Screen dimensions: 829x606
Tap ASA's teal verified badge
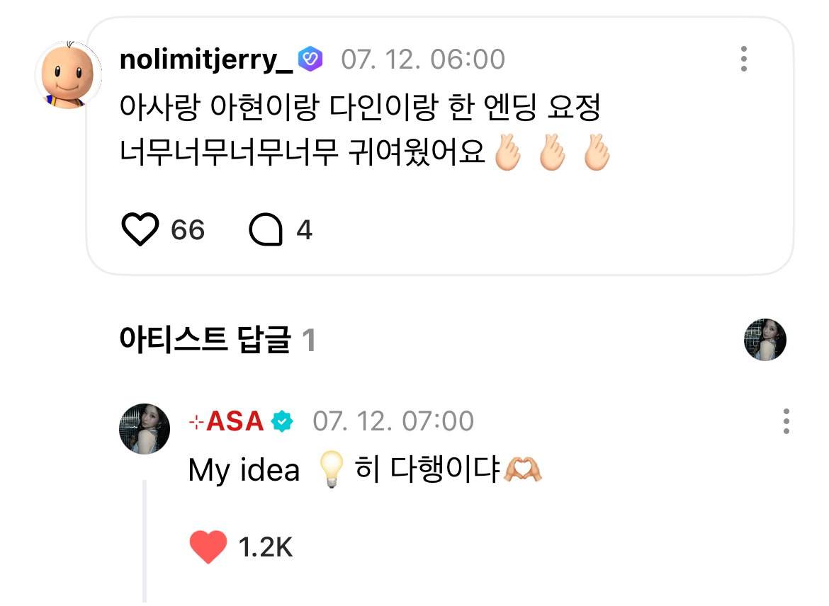[x=282, y=421]
